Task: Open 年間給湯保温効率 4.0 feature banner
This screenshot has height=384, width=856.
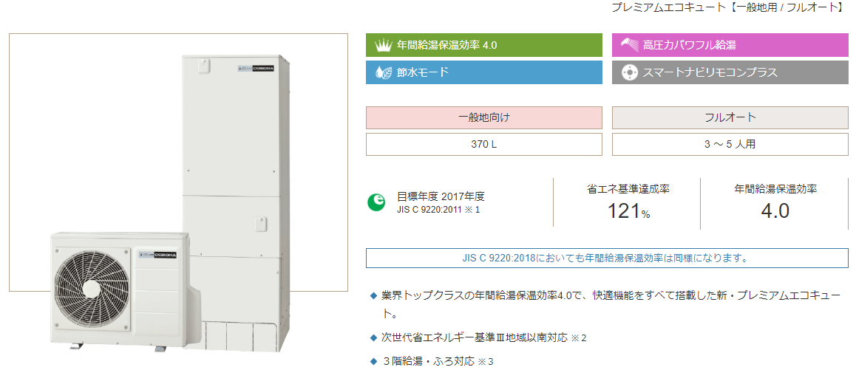Action: pos(483,45)
